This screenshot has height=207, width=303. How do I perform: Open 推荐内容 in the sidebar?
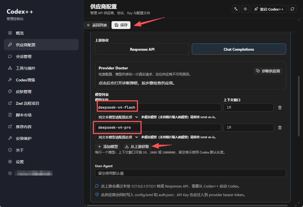click(41, 127)
